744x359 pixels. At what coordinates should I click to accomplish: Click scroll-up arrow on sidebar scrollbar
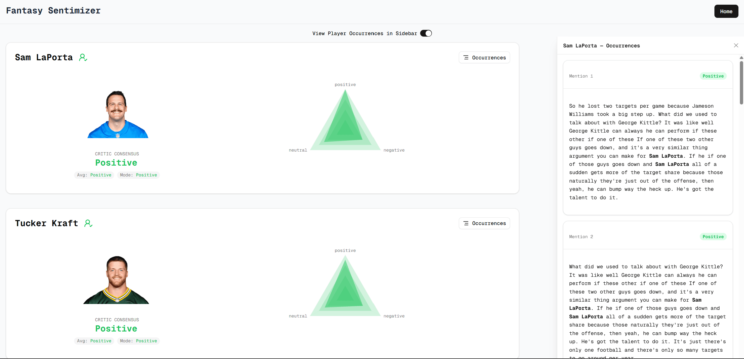741,58
